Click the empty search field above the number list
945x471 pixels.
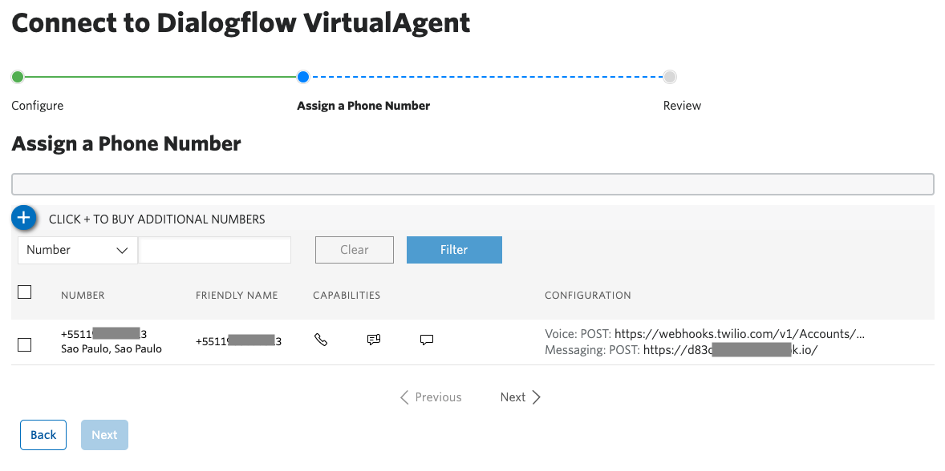472,183
